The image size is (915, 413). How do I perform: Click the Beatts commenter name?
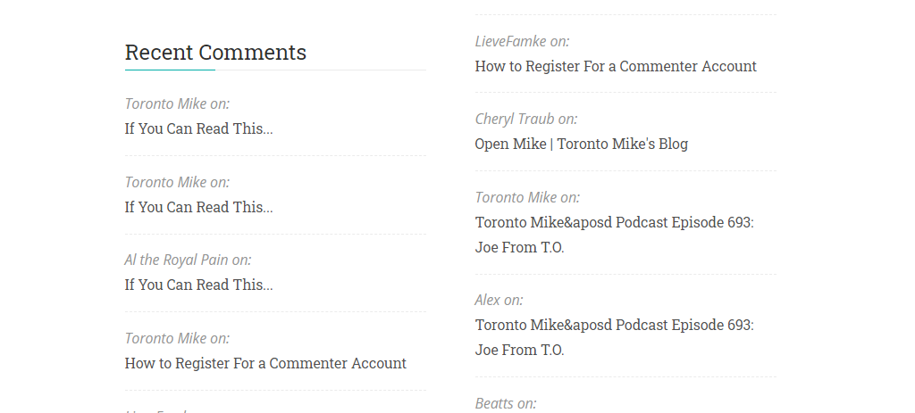[x=494, y=403]
